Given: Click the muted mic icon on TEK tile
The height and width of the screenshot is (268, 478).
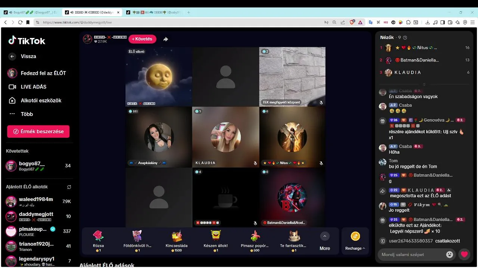Looking at the screenshot, I should (x=321, y=102).
